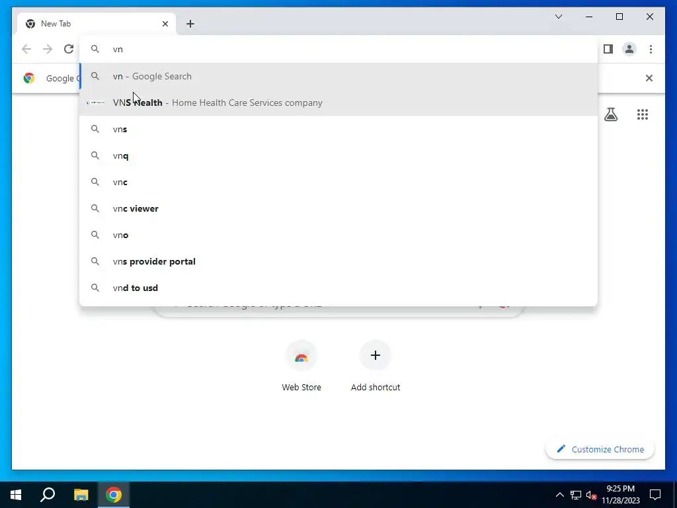The image size is (677, 508).
Task: Open the taskbar clock and date
Action: coord(620,495)
